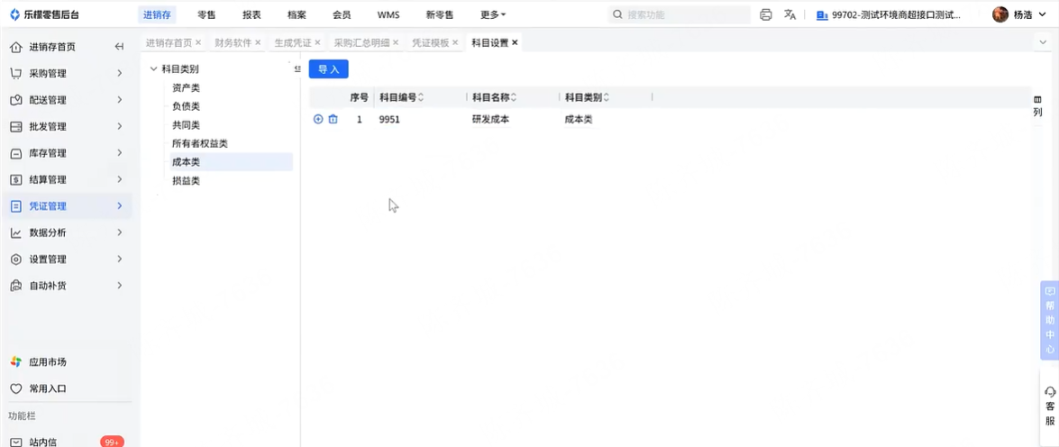Open the 新零售 top menu
Image resolution: width=1059 pixels, height=447 pixels.
click(441, 14)
